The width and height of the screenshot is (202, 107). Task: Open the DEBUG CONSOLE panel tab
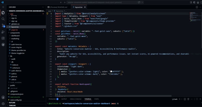click(x=76, y=99)
